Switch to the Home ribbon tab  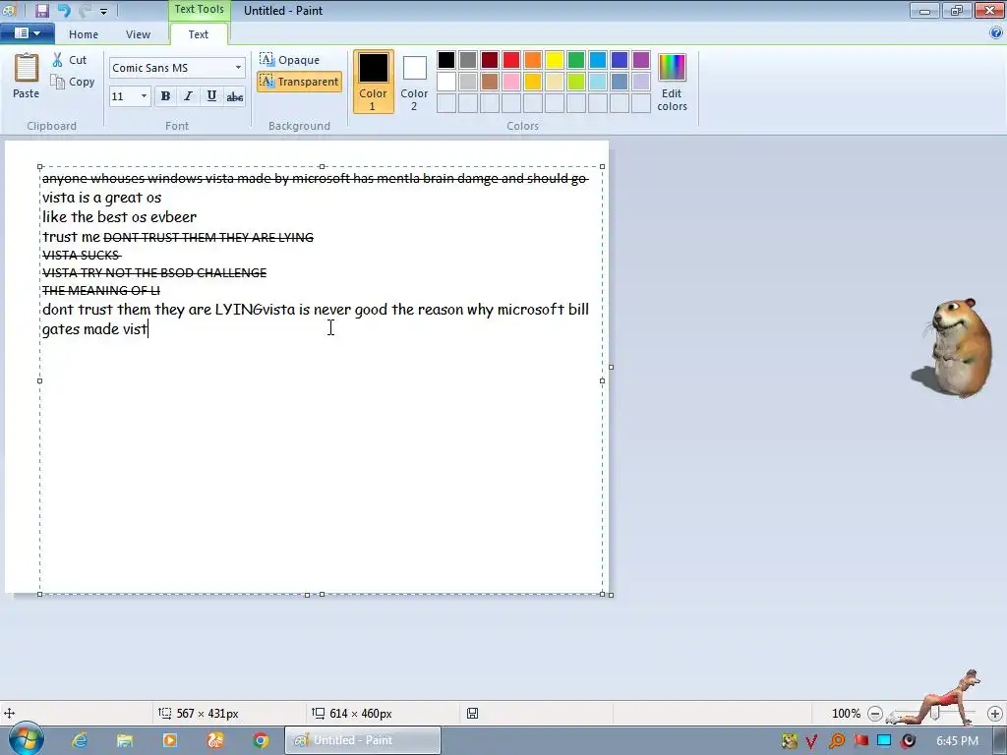(x=84, y=34)
